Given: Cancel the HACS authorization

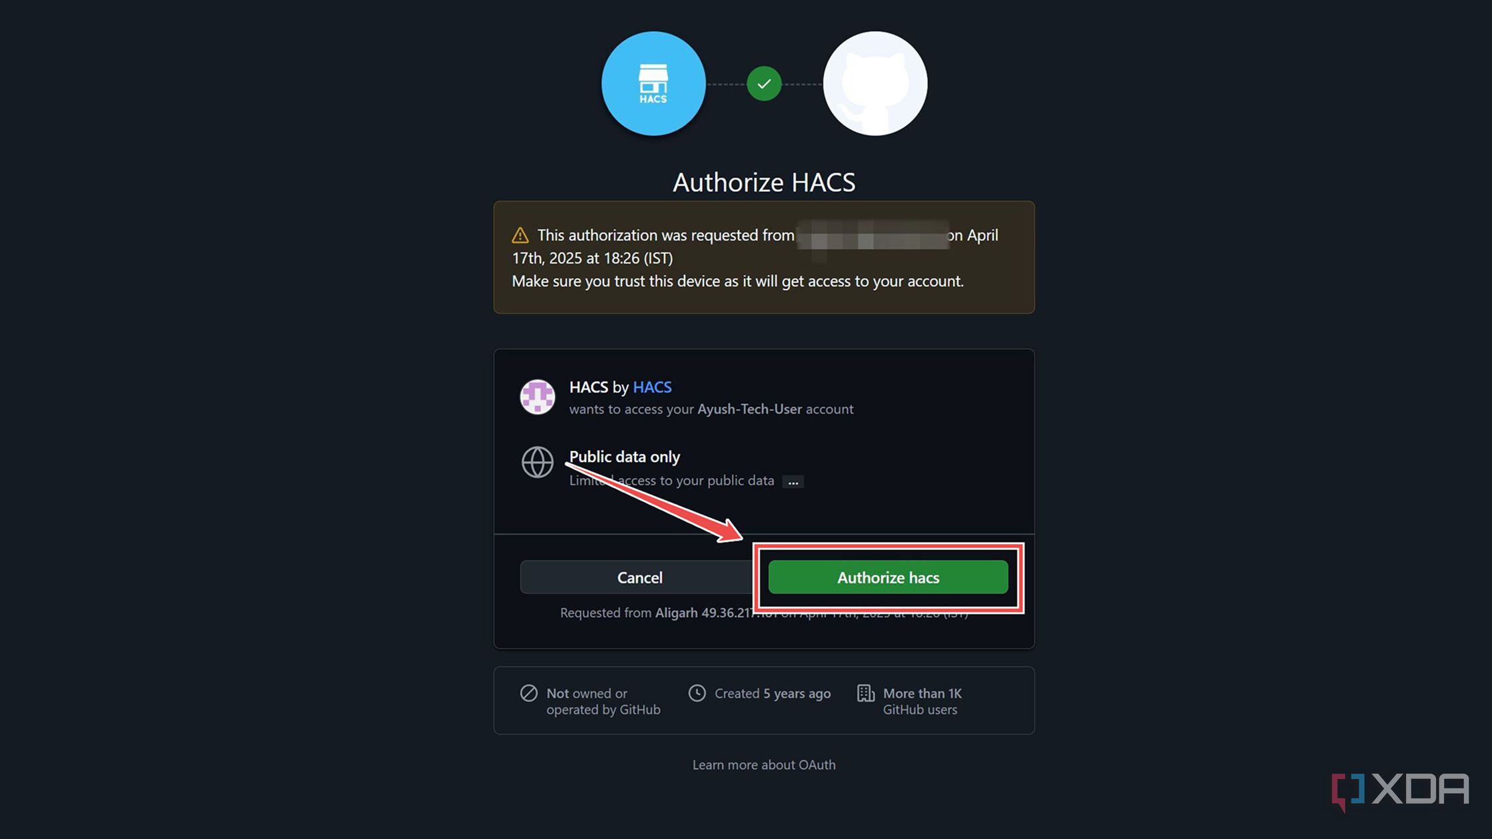Looking at the screenshot, I should pyautogui.click(x=639, y=577).
